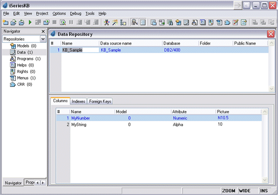This screenshot has height=195, width=278.
Task: Click the Menus repository toolbar icon
Action: (x=219, y=22)
